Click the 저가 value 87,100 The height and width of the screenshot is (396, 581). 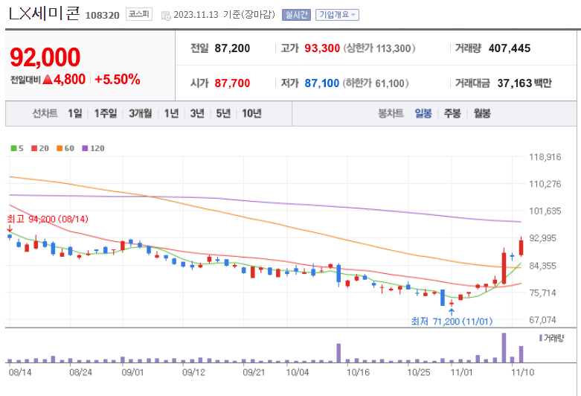tap(321, 83)
